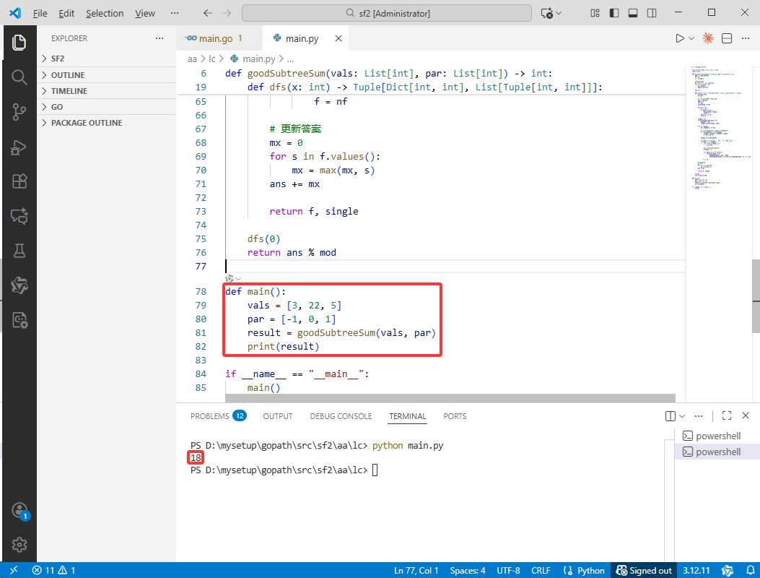The height and width of the screenshot is (578, 760).
Task: Open the Manage gear settings icon
Action: click(x=19, y=545)
